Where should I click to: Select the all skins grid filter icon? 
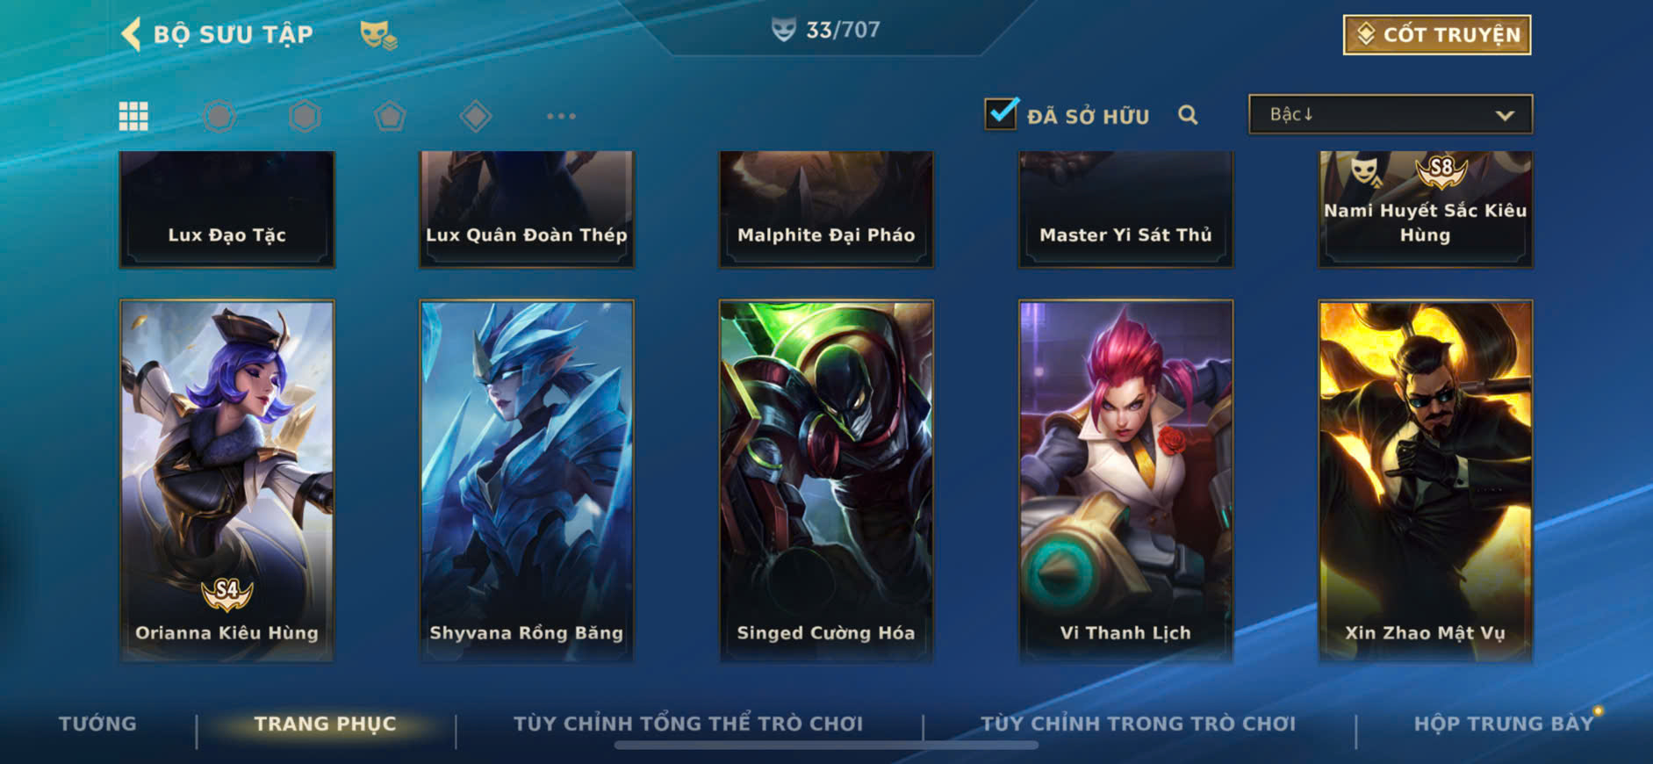click(x=133, y=116)
